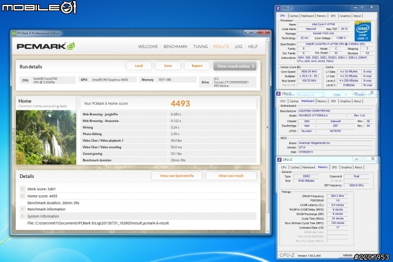The width and height of the screenshot is (393, 262).
Task: Click the Home score value 4493
Action: point(181,104)
